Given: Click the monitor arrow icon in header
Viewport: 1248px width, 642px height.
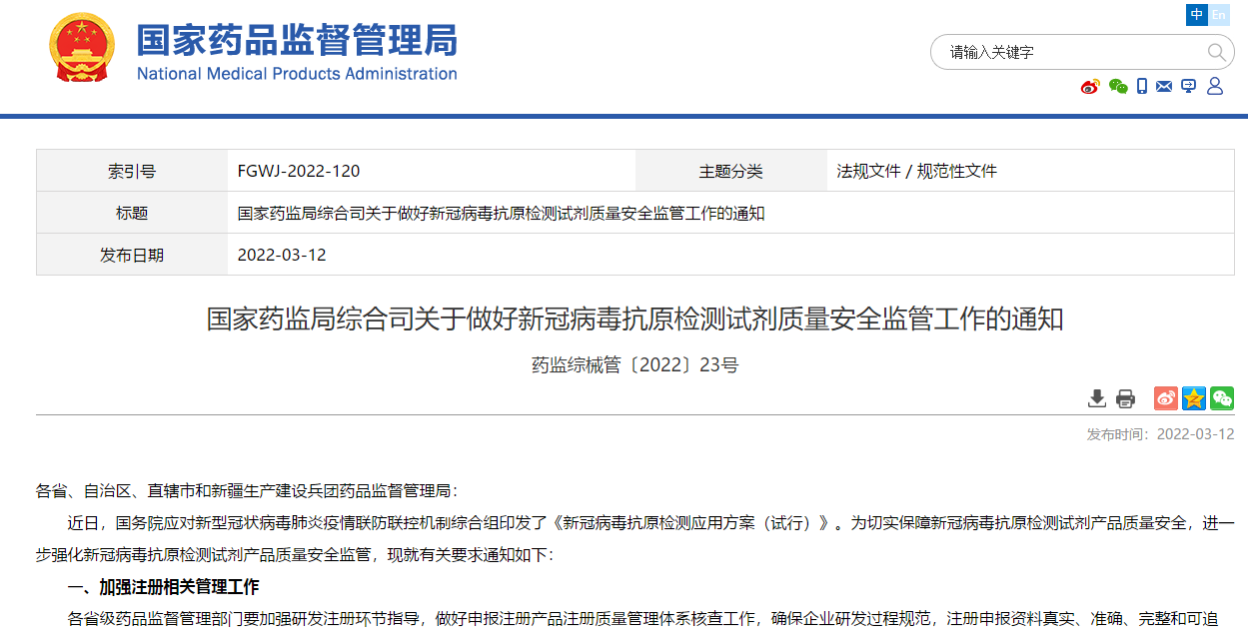Looking at the screenshot, I should point(1188,87).
